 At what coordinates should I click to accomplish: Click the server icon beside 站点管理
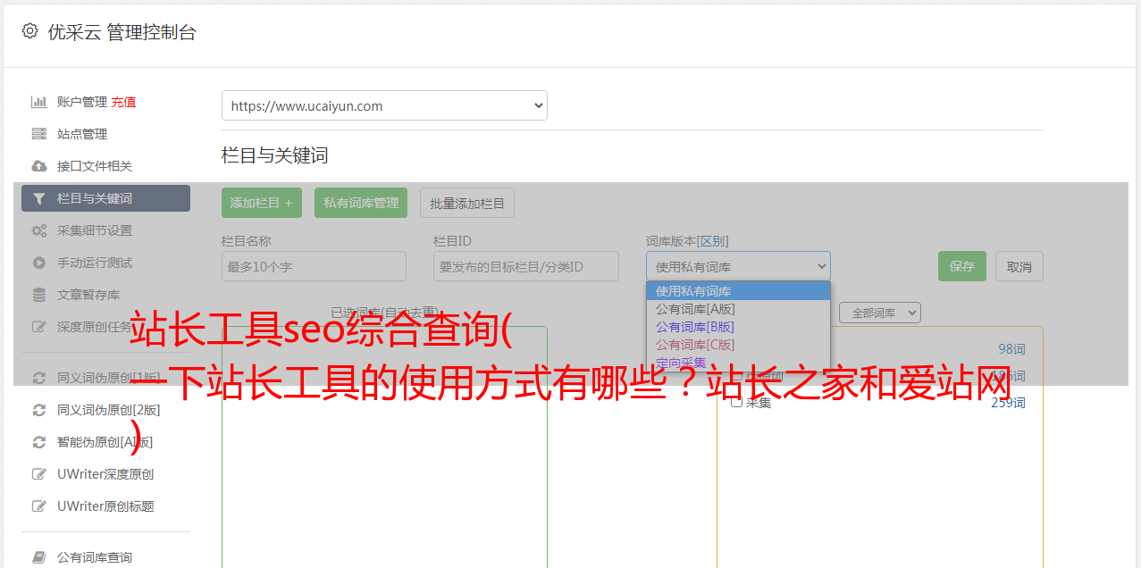(38, 134)
